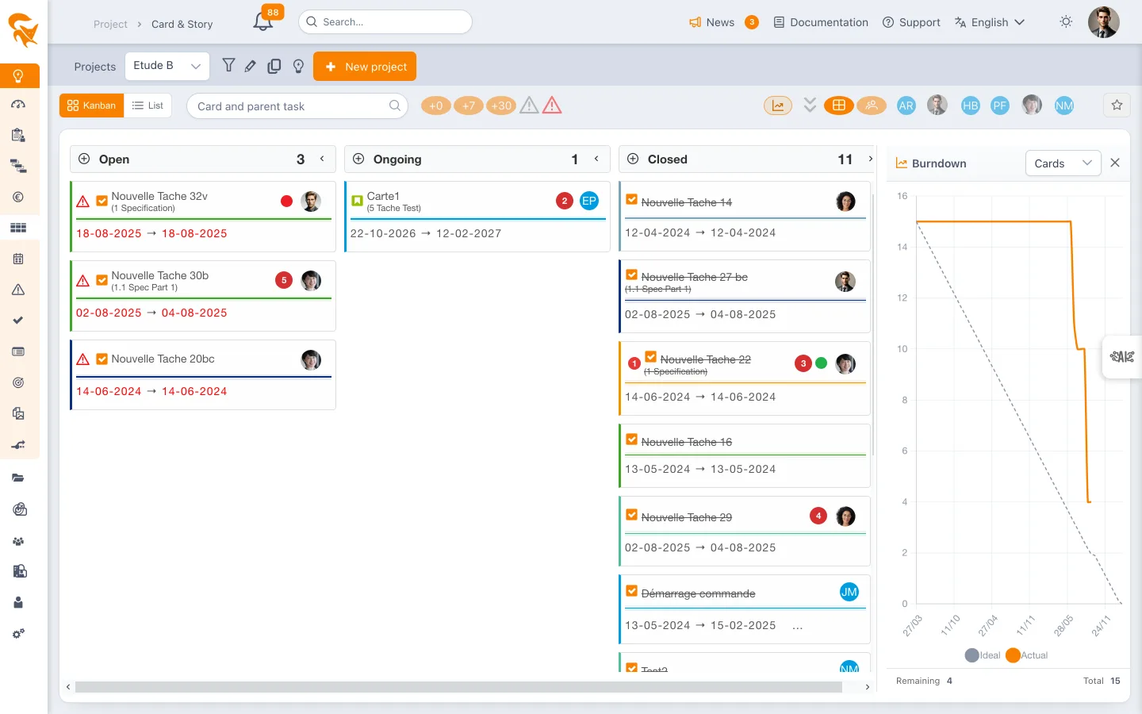Toggle checkbox of Nouvelle Tache 20bc
This screenshot has width=1142, height=714.
point(102,359)
